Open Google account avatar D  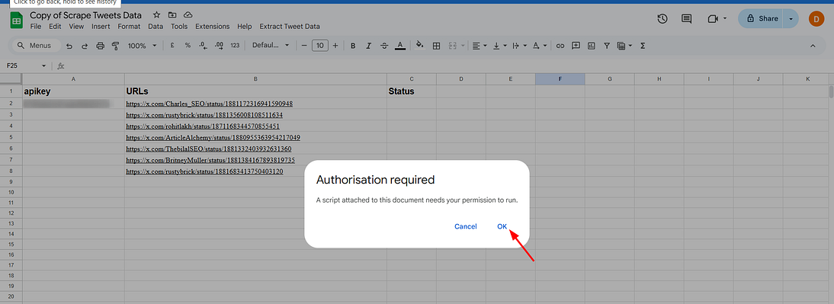[x=816, y=18]
